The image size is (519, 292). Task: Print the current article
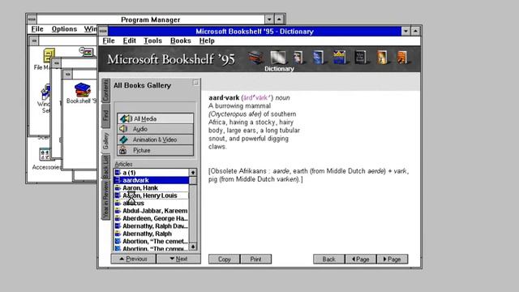point(256,260)
